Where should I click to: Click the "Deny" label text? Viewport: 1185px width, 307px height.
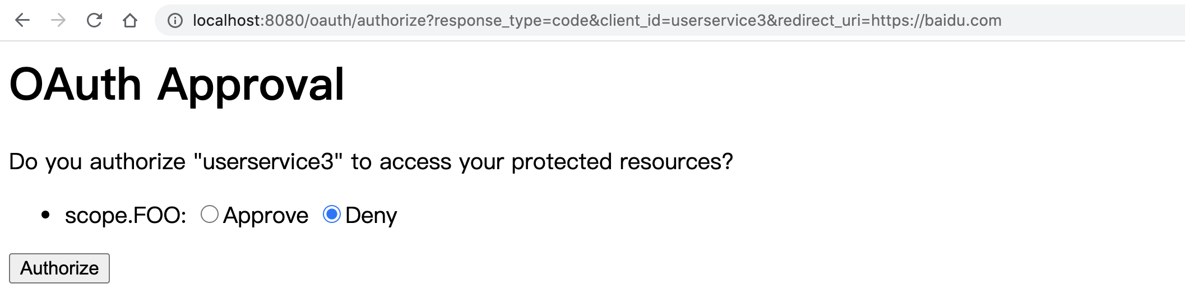coord(371,216)
